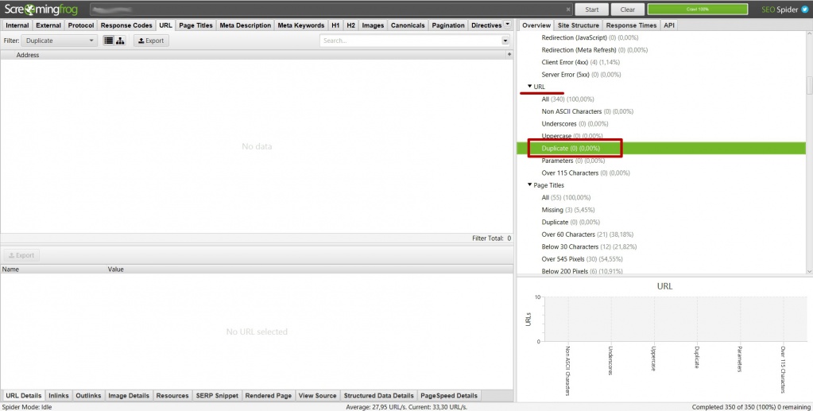The height and width of the screenshot is (411, 813).
Task: Export the filtered URL list
Action: click(x=151, y=41)
